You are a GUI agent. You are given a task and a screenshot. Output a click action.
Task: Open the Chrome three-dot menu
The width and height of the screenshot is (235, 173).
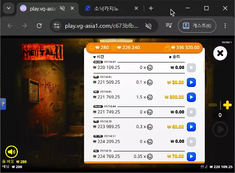tap(225, 26)
